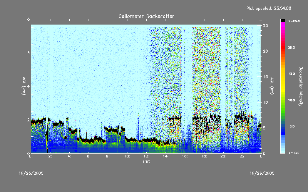Click the left "AGL (km)" axis label
The height and width of the screenshot is (192, 308).
pos(24,86)
